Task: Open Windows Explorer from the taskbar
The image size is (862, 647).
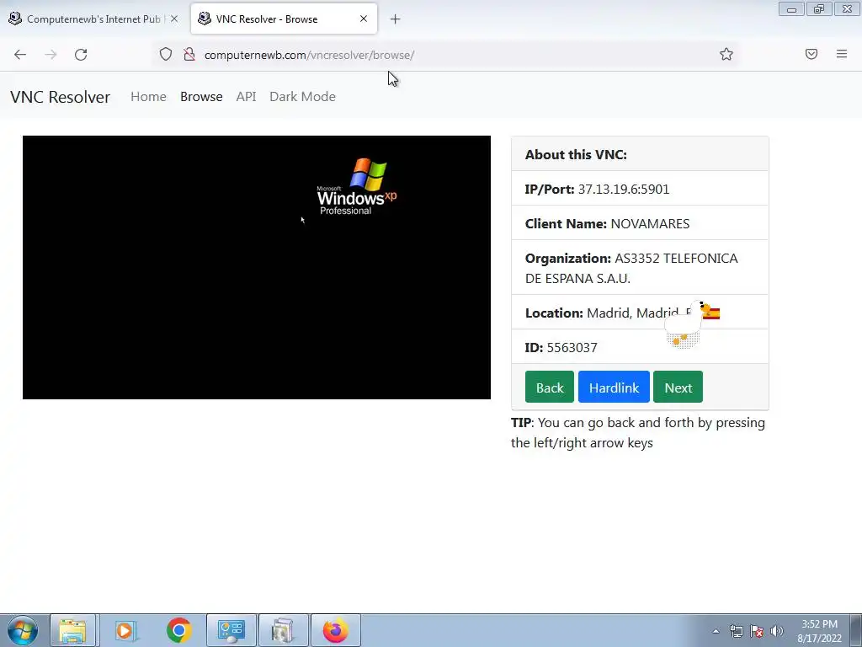Action: pyautogui.click(x=72, y=630)
